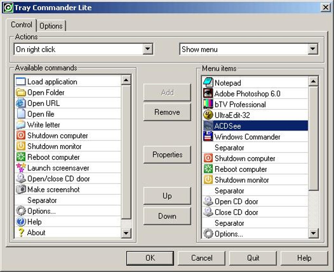Click Shutdown computer icon in Available commands
The width and height of the screenshot is (334, 272).
21,136
